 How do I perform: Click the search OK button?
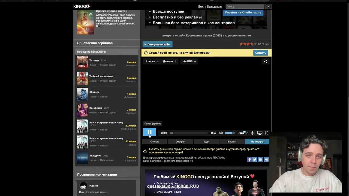point(268,6)
